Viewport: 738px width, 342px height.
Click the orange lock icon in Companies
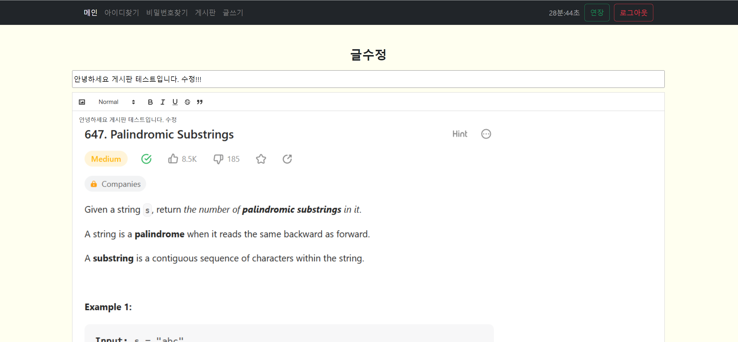(x=93, y=184)
